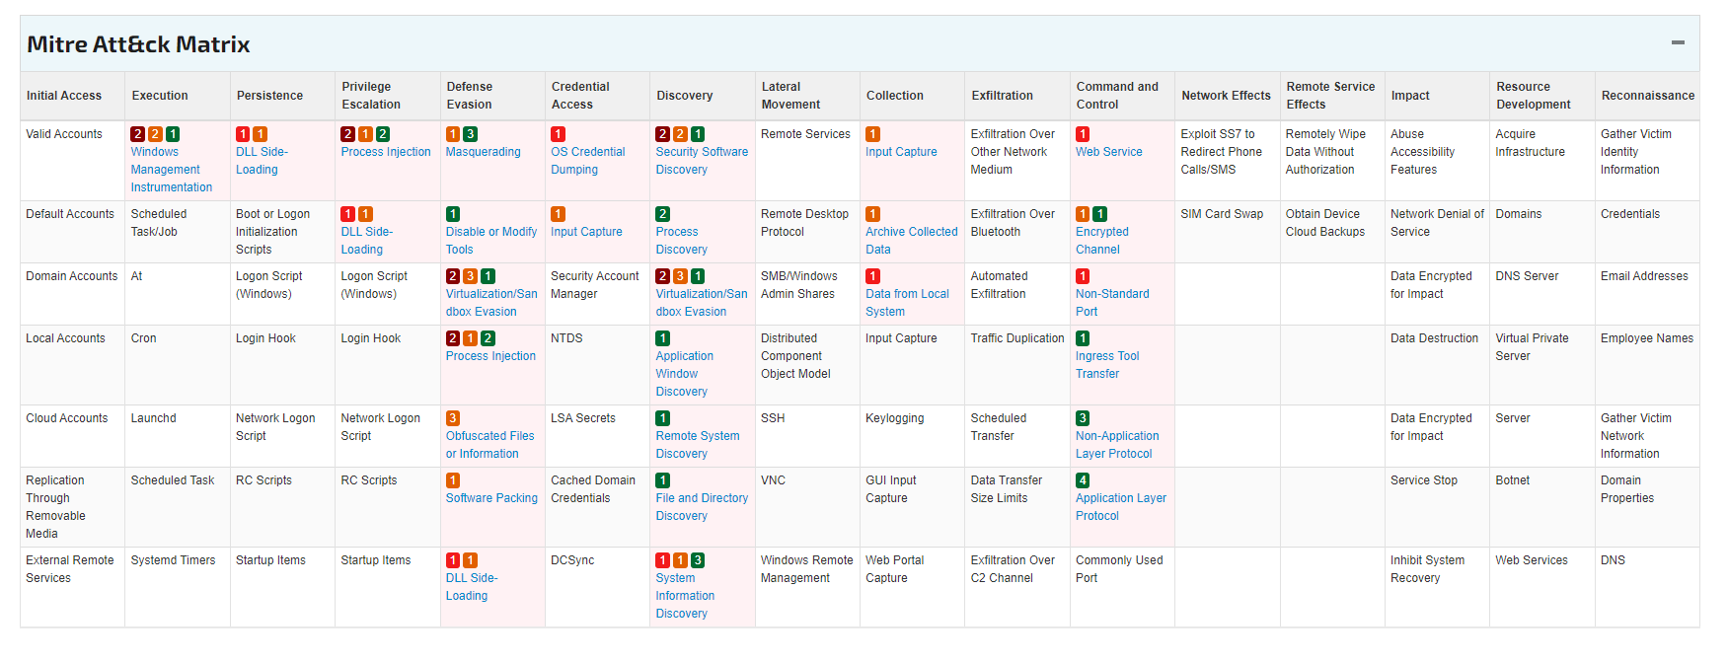1728x661 pixels.
Task: Open Application Layer Protocol link
Action: pos(1121,507)
